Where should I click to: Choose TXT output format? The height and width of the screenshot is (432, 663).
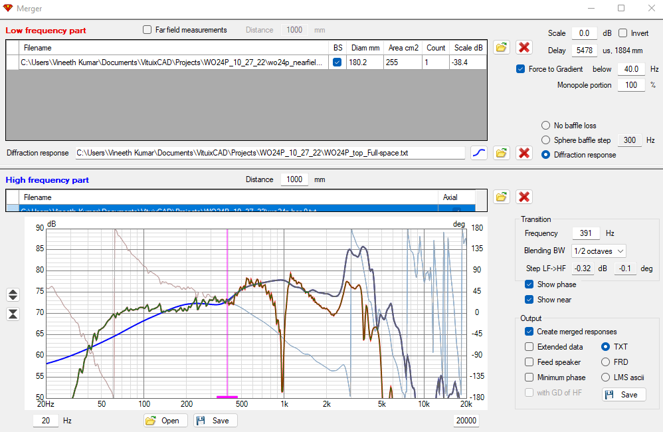(x=605, y=347)
